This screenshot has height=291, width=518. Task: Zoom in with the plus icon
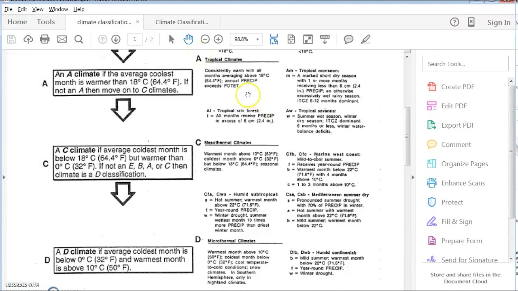coord(218,39)
